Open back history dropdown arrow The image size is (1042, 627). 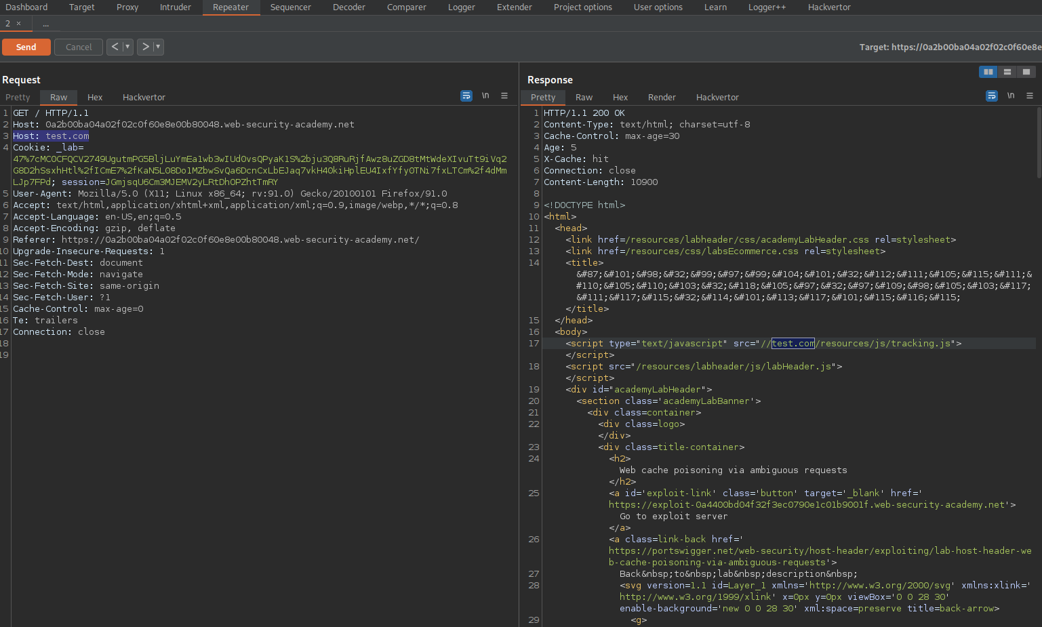click(x=127, y=47)
